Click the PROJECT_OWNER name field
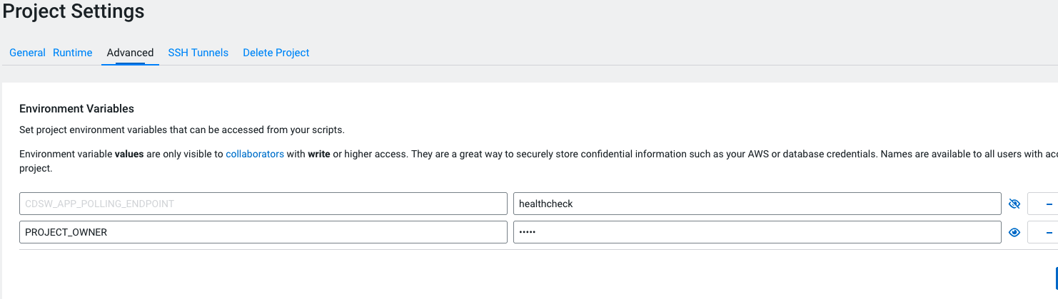The height and width of the screenshot is (299, 1058). coord(263,232)
